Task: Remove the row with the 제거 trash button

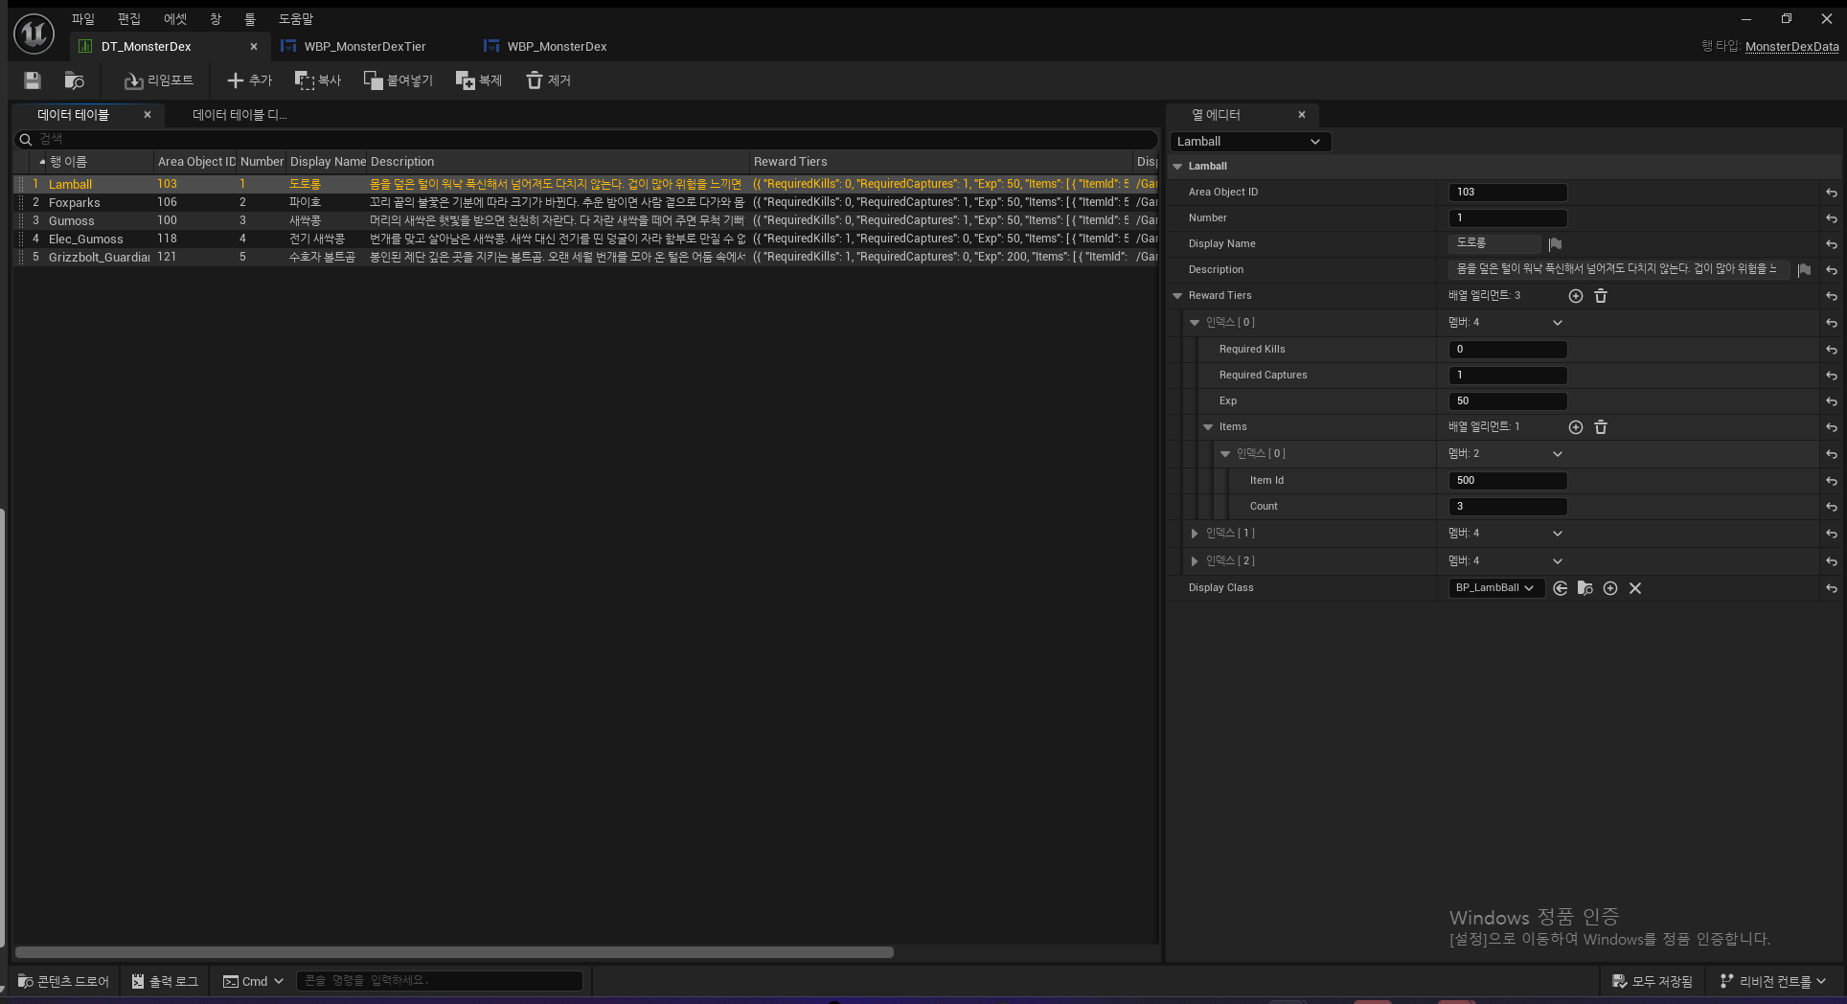Action: [x=548, y=80]
